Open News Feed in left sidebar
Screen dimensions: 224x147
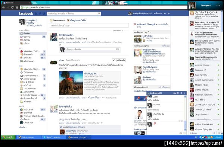[x=33, y=33]
